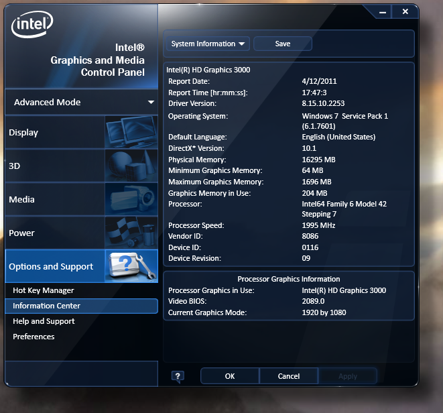The height and width of the screenshot is (413, 443).
Task: Click the Intel logo
Action: 32,24
